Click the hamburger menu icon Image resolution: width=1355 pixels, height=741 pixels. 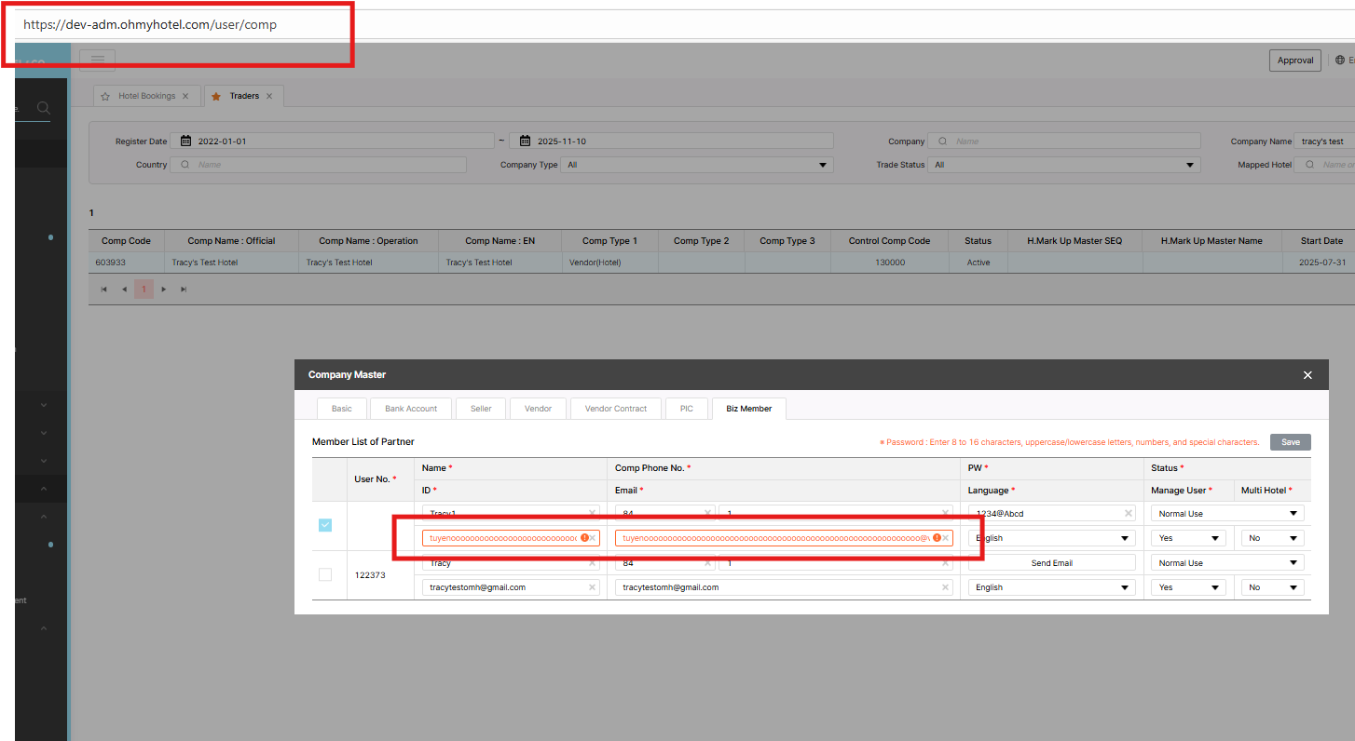(98, 60)
